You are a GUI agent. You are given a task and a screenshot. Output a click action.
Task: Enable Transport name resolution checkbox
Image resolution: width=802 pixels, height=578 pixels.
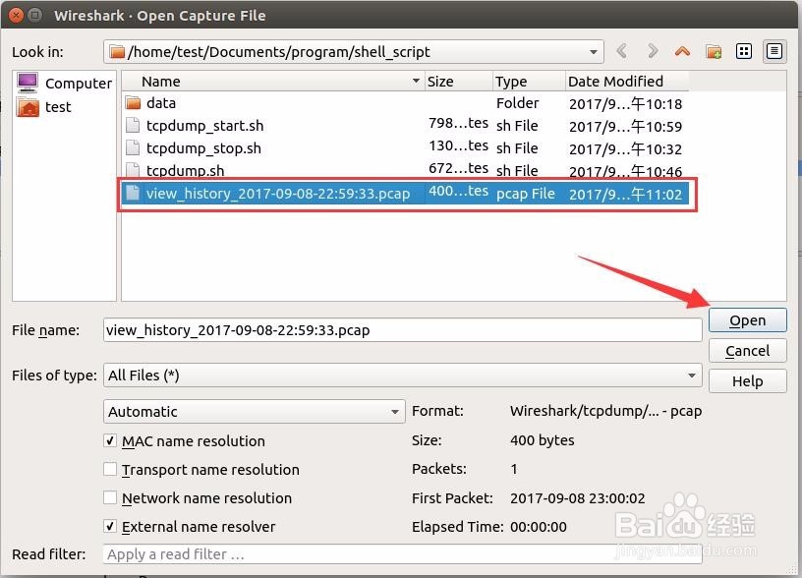[x=109, y=469]
